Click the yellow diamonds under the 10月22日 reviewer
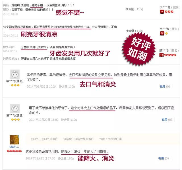Image resolution: width=182 pixels, height=170 pixels. click(15, 119)
